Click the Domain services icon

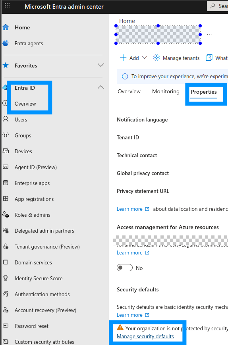(x=6, y=262)
